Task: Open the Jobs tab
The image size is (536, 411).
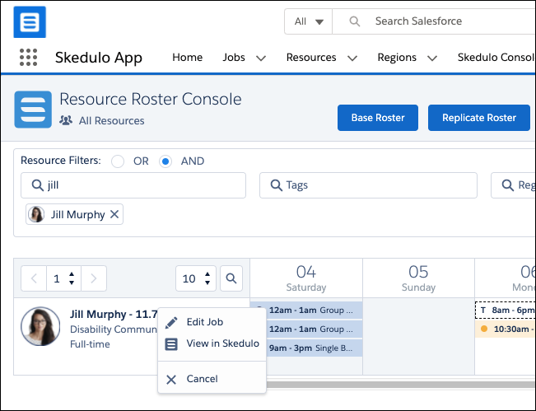Action: pos(234,57)
